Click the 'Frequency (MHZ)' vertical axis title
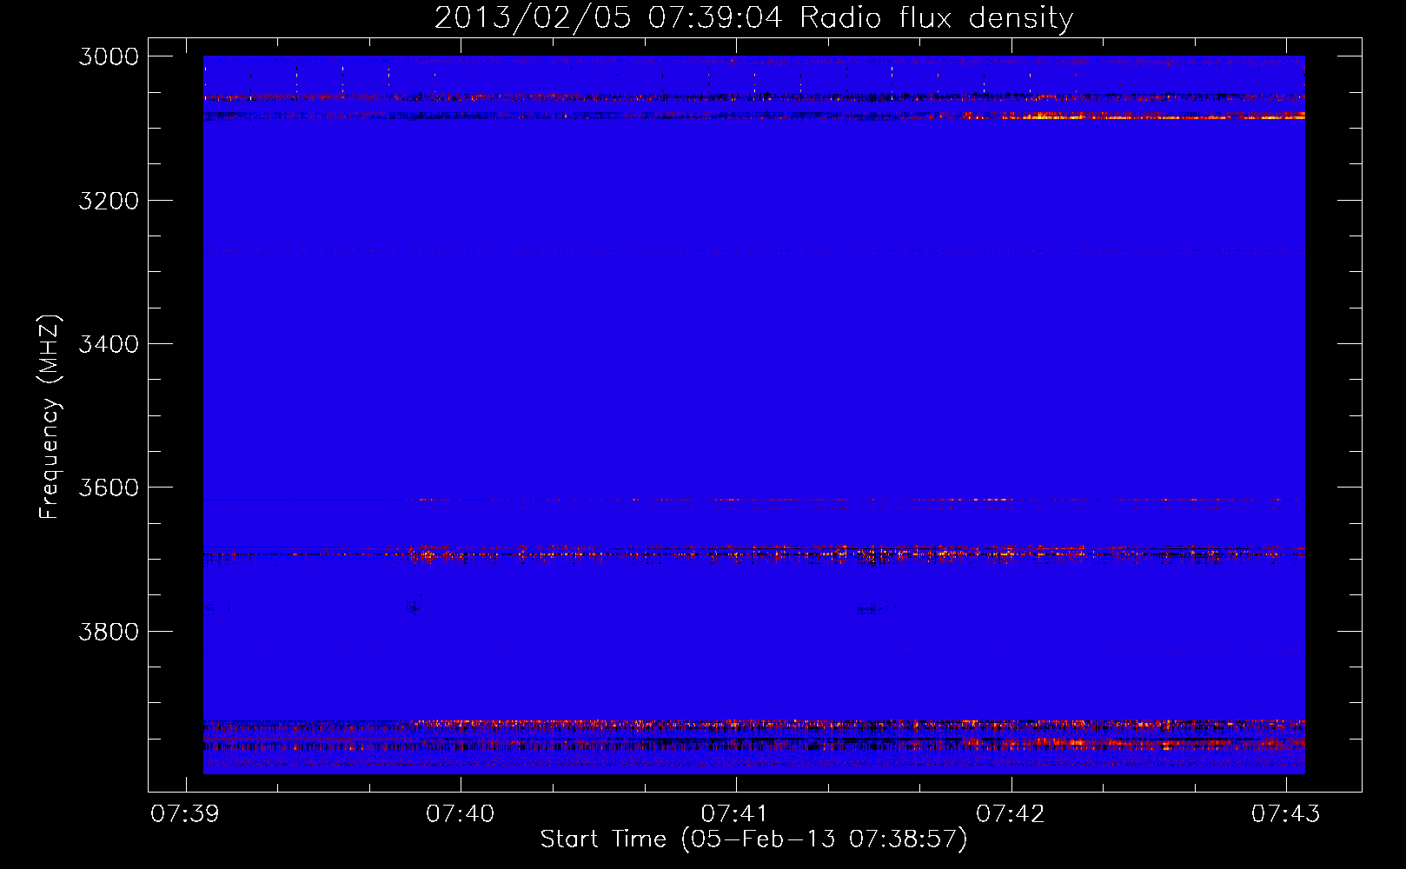Viewport: 1406px width, 869px height. point(50,417)
